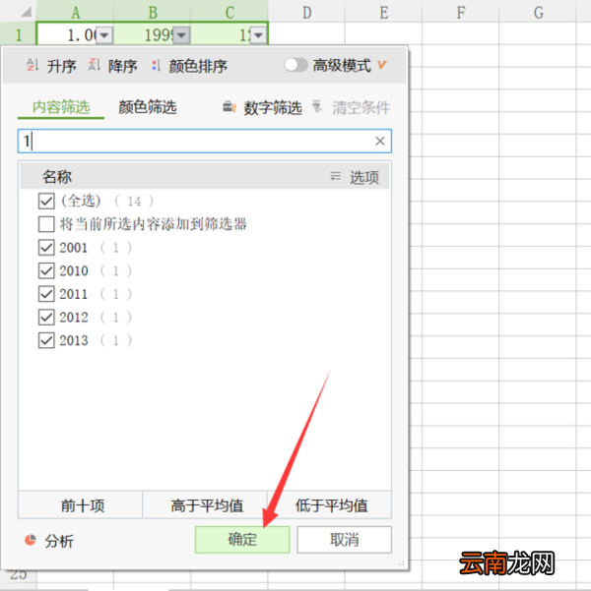Select column F header
Screen dimensions: 591x591
[x=461, y=12]
